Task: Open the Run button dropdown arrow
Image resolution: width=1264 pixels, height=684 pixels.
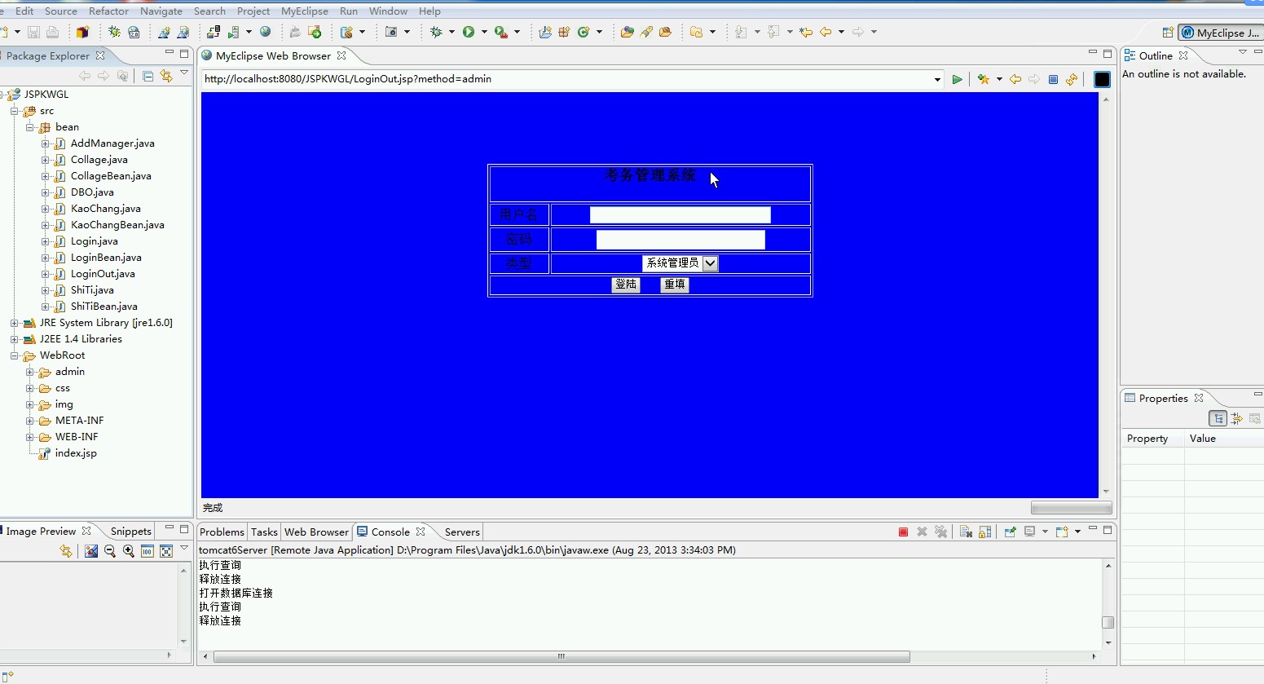Action: point(484,32)
